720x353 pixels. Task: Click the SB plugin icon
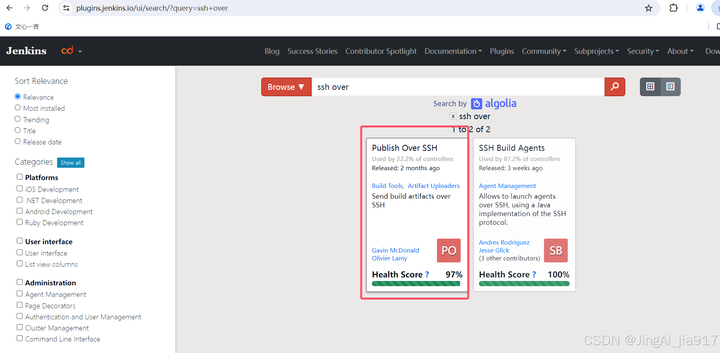click(556, 251)
